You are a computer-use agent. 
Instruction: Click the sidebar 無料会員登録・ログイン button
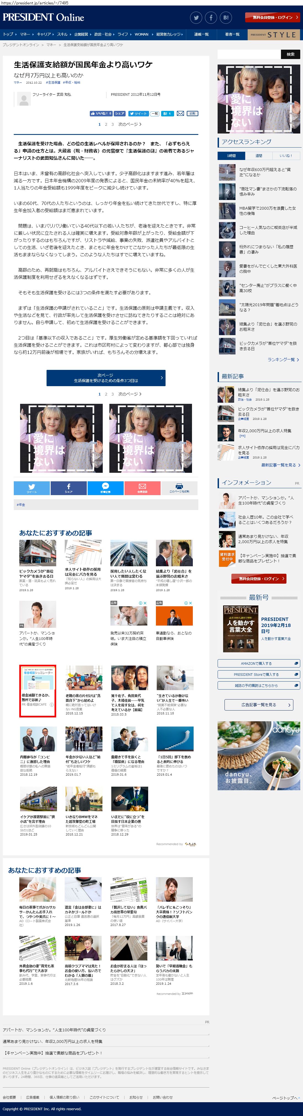tap(258, 578)
